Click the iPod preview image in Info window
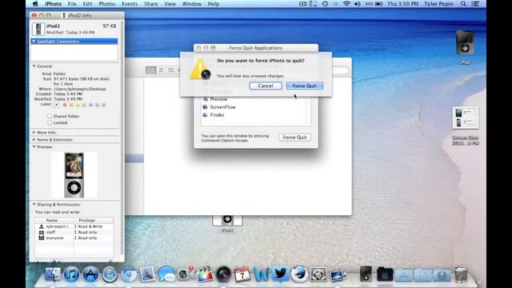 (74, 175)
